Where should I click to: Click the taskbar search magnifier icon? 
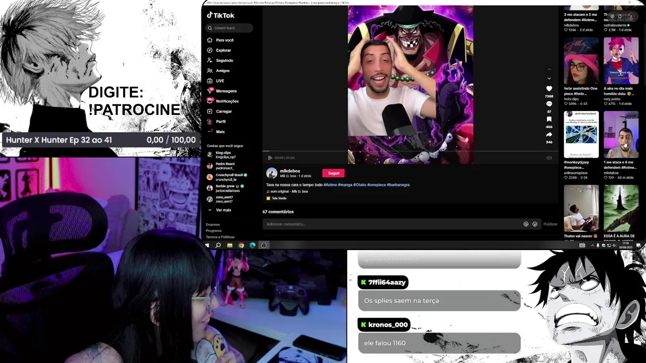(x=218, y=245)
